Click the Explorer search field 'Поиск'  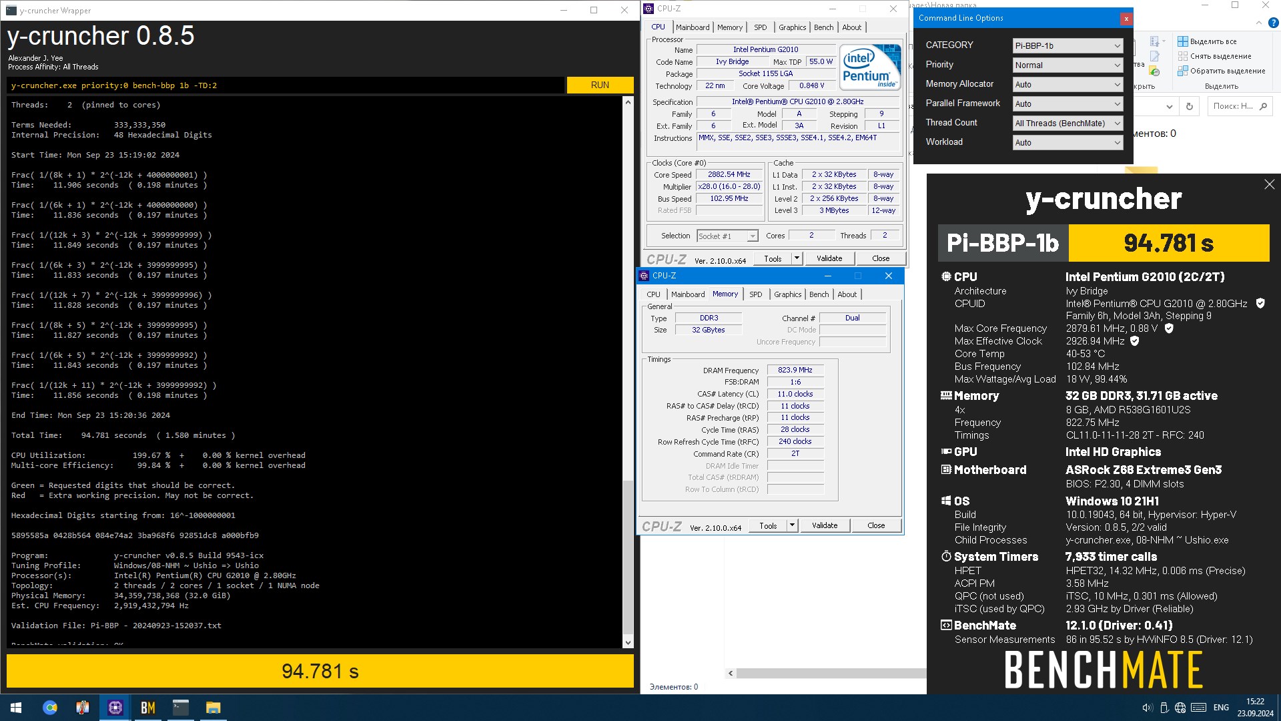click(x=1240, y=106)
